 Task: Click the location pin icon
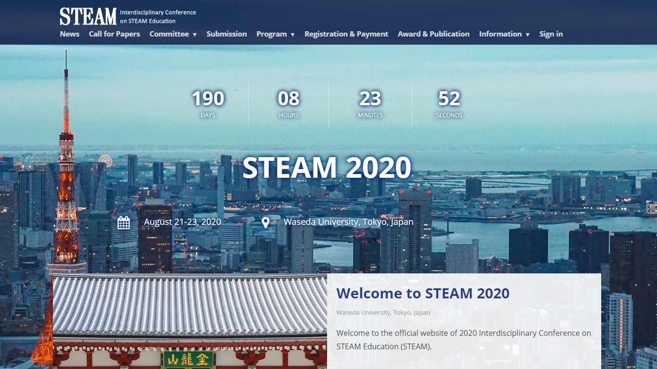(265, 222)
